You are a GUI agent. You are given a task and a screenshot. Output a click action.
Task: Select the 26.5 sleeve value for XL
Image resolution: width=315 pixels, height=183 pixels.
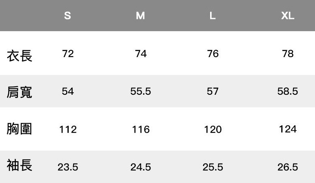tap(288, 167)
